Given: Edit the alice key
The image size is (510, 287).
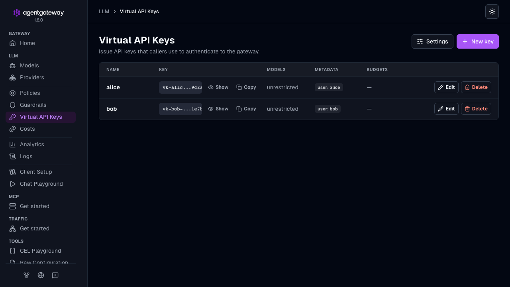Looking at the screenshot, I should click(446, 87).
